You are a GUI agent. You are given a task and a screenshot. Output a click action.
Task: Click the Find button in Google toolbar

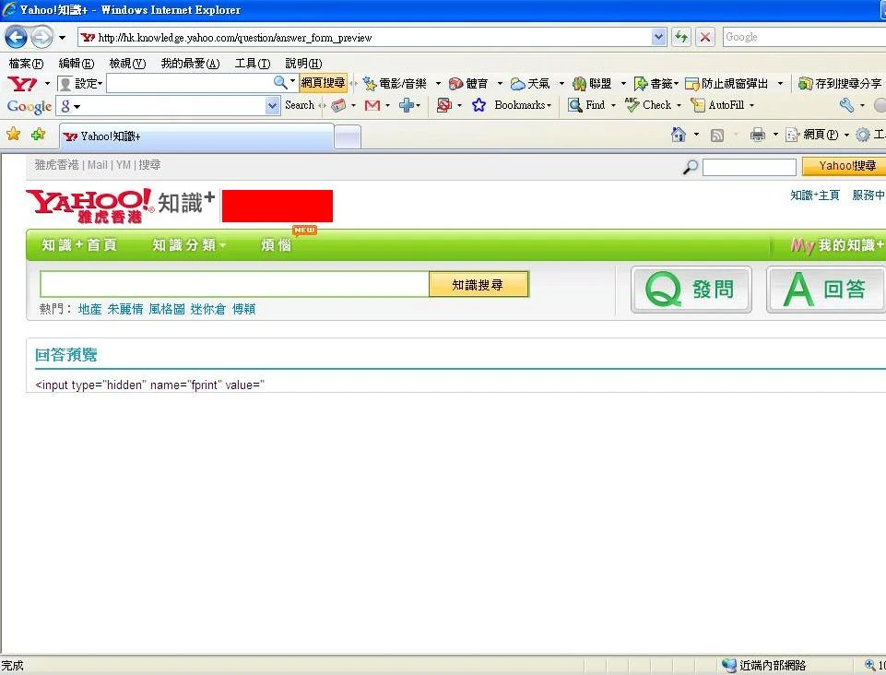pos(587,105)
